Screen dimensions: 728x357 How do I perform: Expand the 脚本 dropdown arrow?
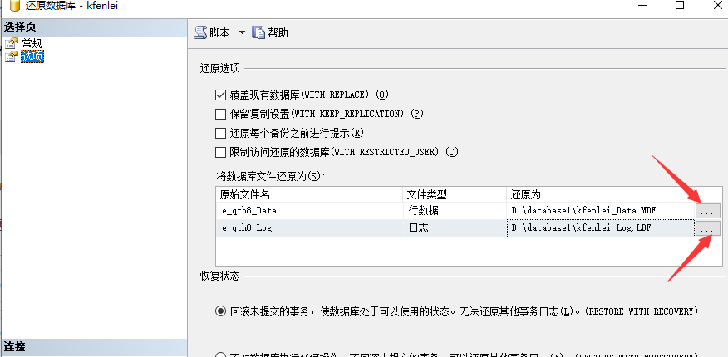pyautogui.click(x=242, y=32)
